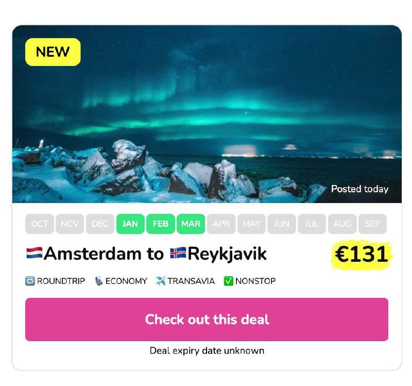The width and height of the screenshot is (412, 386).
Task: Click the economy seat icon
Action: tap(98, 281)
